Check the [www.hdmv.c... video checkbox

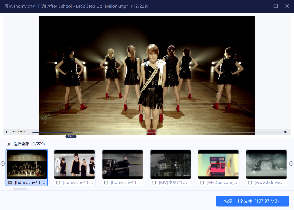click(x=250, y=183)
